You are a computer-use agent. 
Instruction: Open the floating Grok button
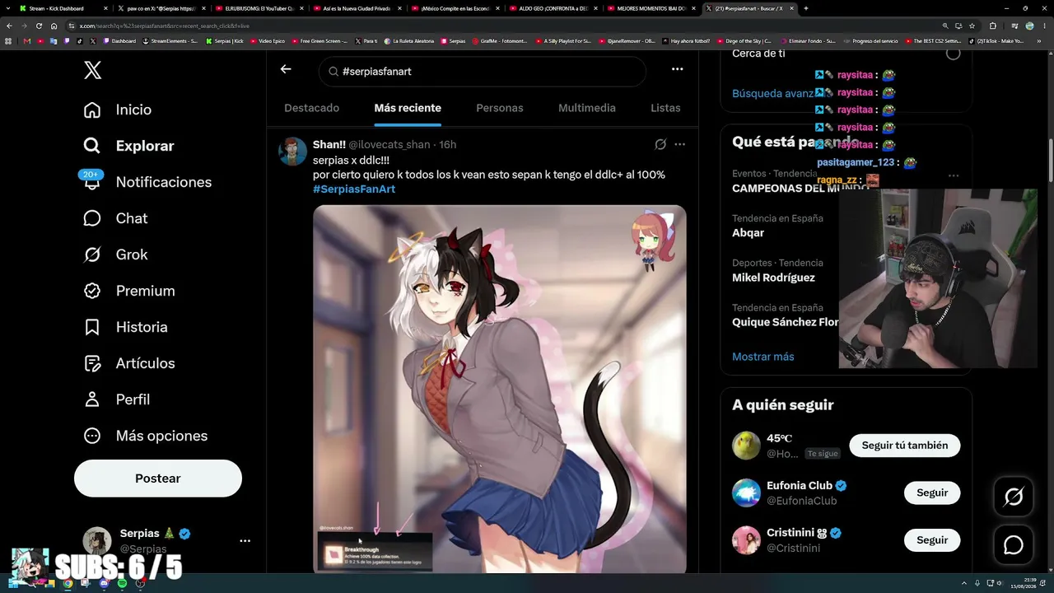1014,497
